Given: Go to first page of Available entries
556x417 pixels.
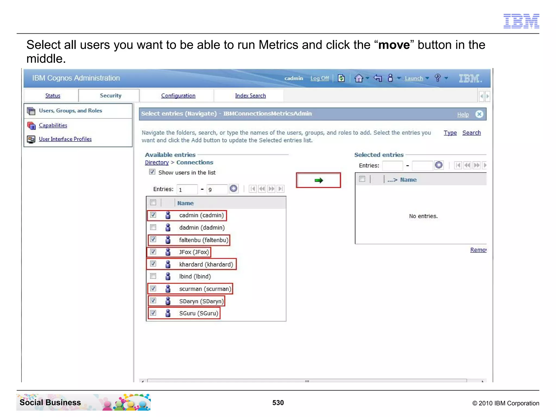Looking at the screenshot, I should pyautogui.click(x=252, y=189).
